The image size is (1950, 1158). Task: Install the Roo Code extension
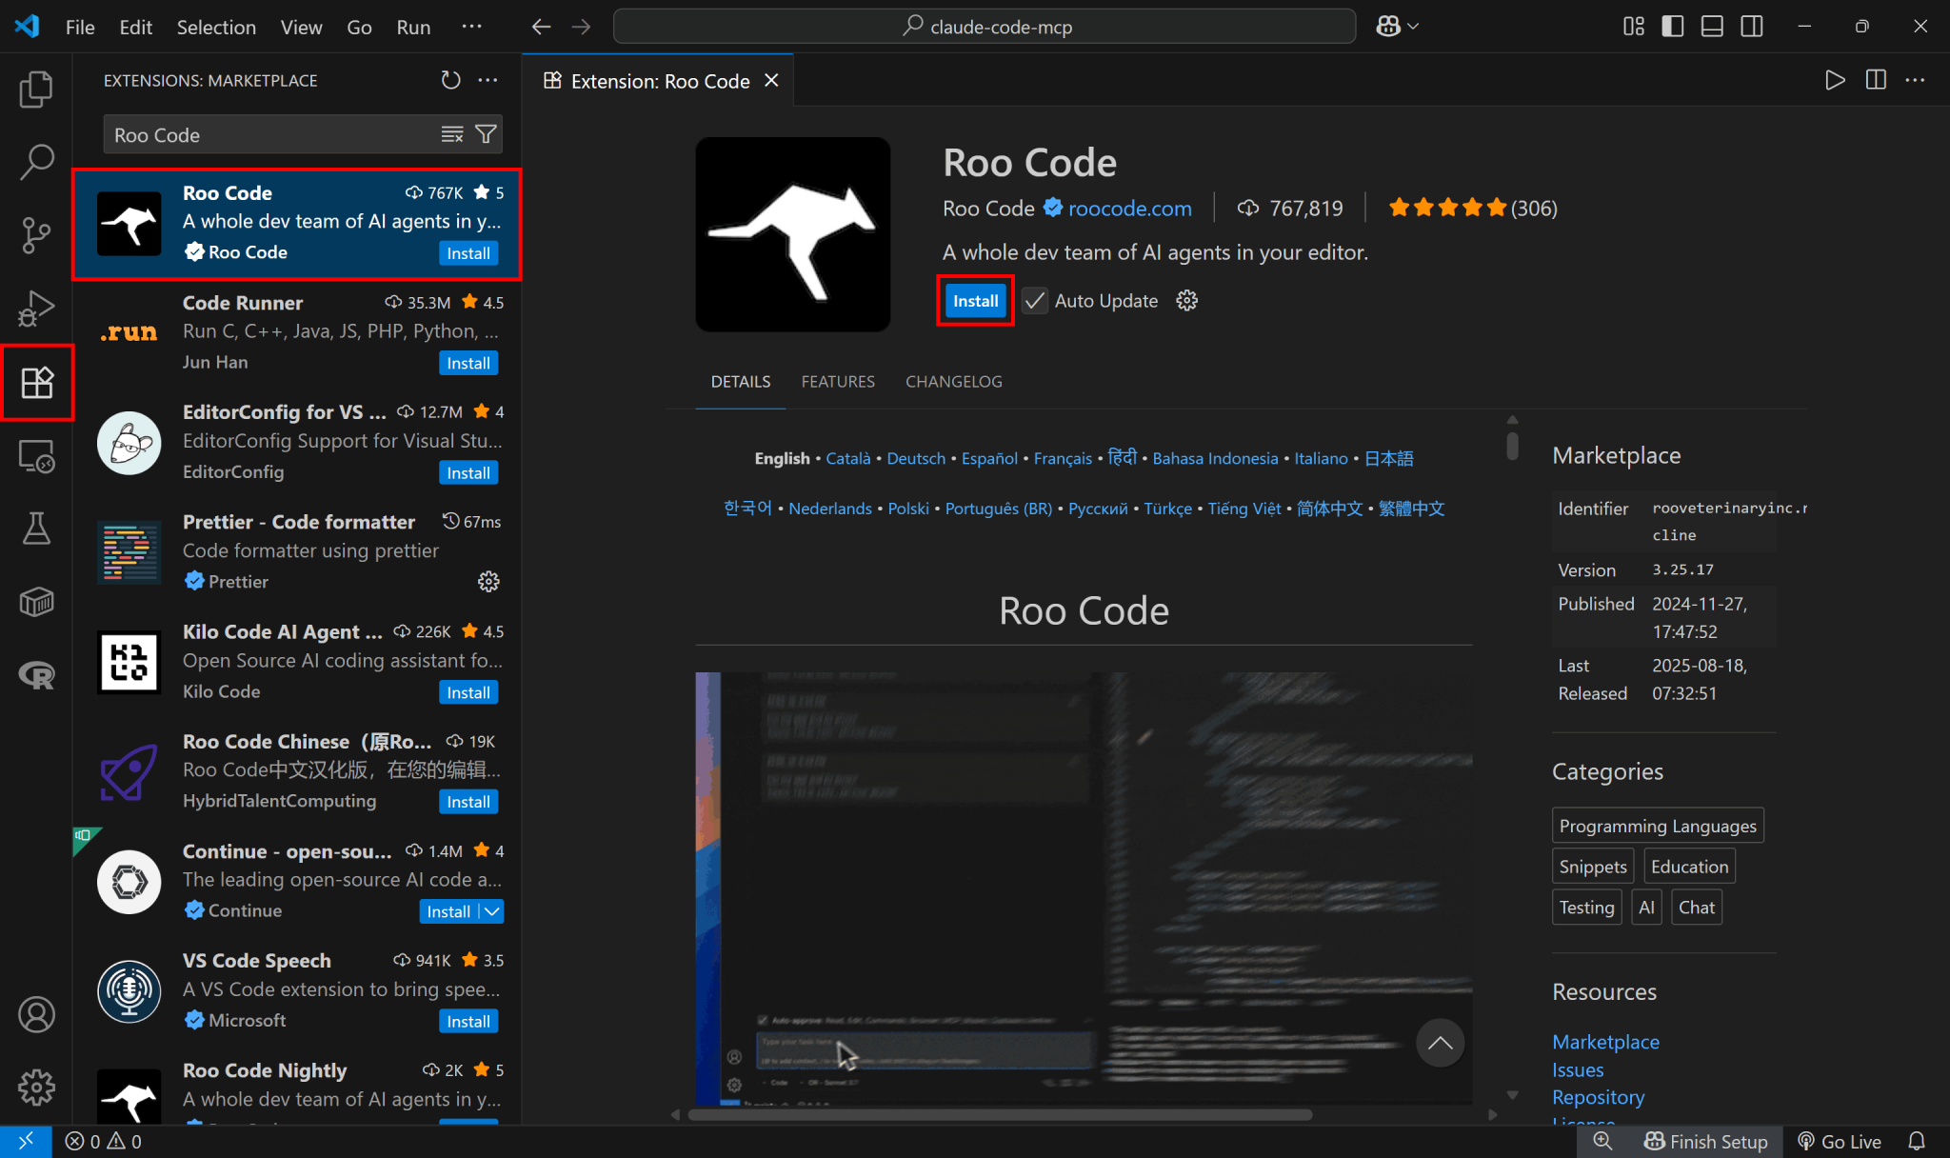[974, 300]
